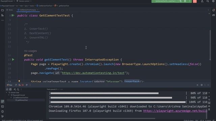Toggle Run panel layout split icon
Screen dimensions: 216x121
(201, 85)
